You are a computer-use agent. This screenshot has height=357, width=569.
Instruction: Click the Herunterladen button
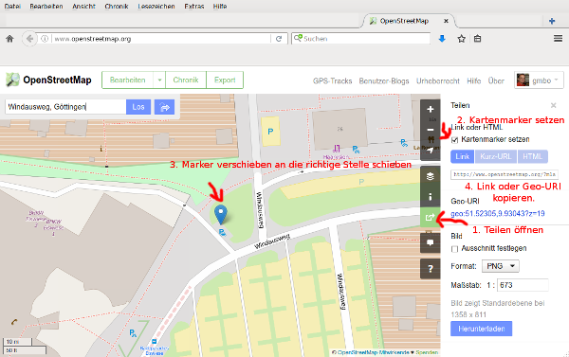coord(481,329)
